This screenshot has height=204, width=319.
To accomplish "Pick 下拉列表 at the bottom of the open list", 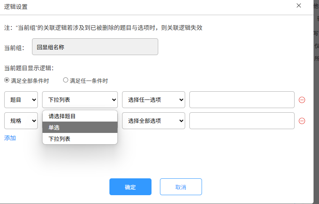I will click(x=59, y=139).
